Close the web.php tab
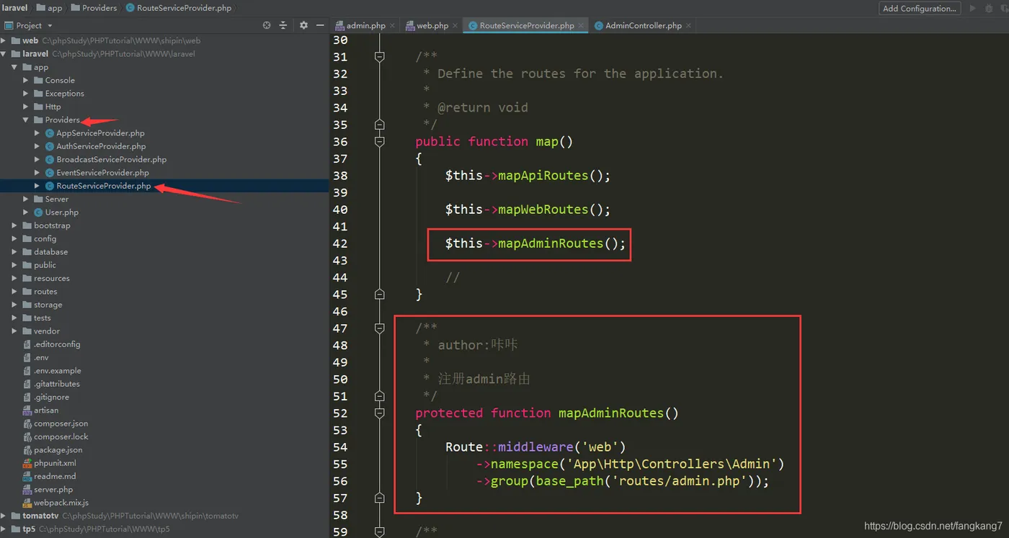The width and height of the screenshot is (1009, 538). click(x=455, y=25)
